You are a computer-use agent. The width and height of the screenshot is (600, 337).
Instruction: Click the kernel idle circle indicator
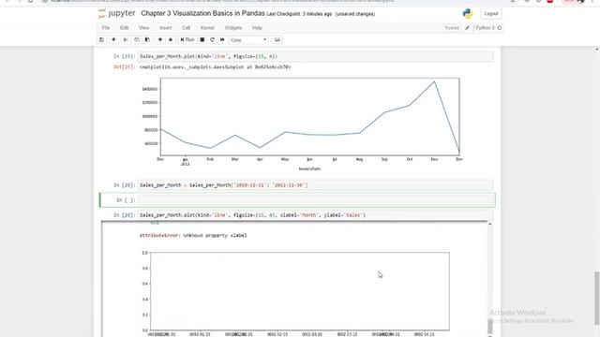[500, 28]
